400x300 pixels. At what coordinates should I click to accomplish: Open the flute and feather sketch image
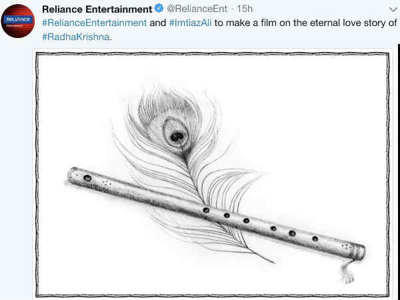(x=212, y=175)
